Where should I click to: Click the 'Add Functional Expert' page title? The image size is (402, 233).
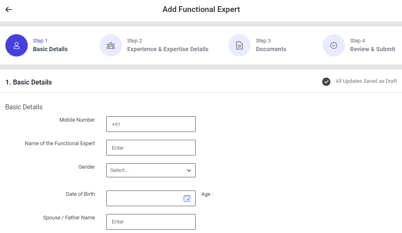pyautogui.click(x=201, y=9)
